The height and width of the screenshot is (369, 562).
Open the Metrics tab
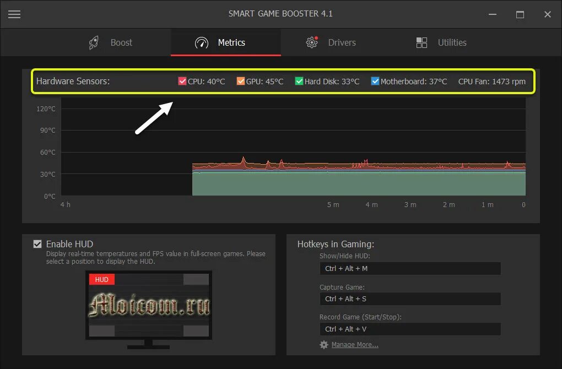(x=226, y=42)
